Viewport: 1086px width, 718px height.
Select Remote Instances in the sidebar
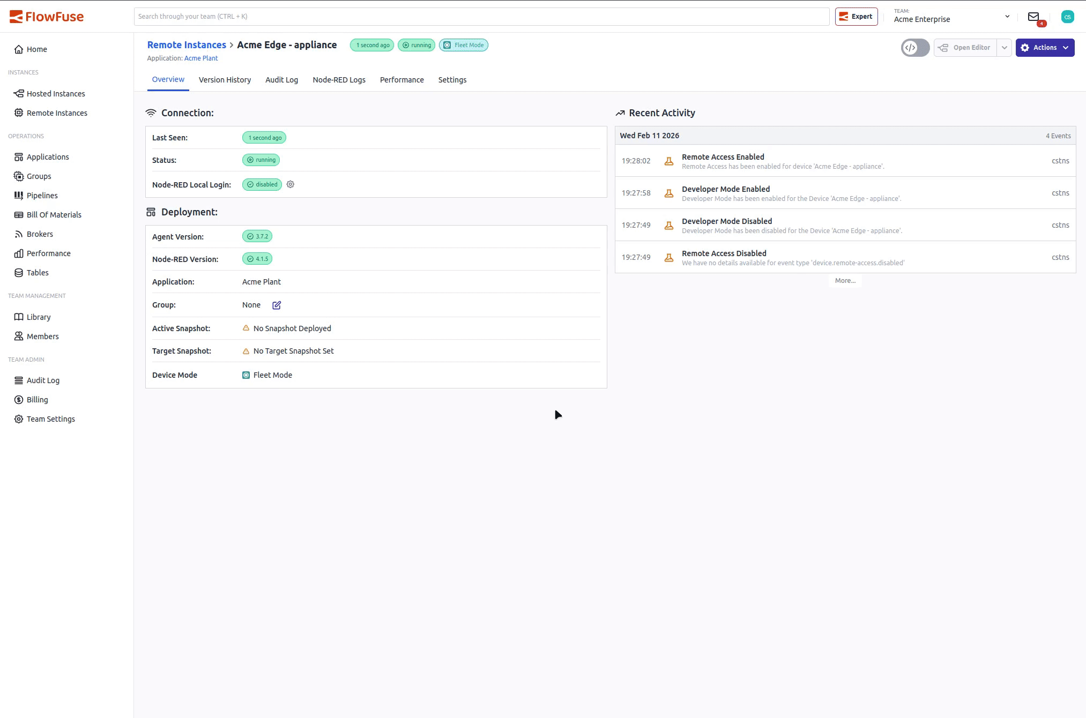[57, 113]
